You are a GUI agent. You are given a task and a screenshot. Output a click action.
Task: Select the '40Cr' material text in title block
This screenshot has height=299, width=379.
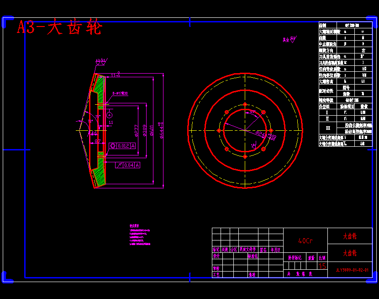click(305, 241)
